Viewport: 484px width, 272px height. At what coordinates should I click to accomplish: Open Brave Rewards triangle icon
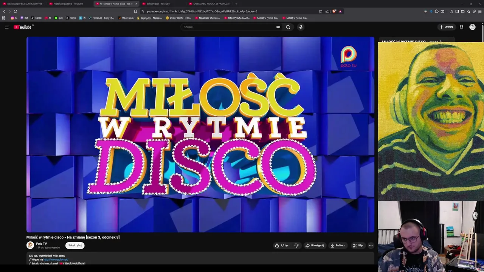340,11
